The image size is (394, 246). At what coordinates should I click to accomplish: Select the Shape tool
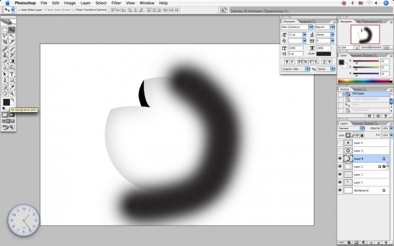12,80
